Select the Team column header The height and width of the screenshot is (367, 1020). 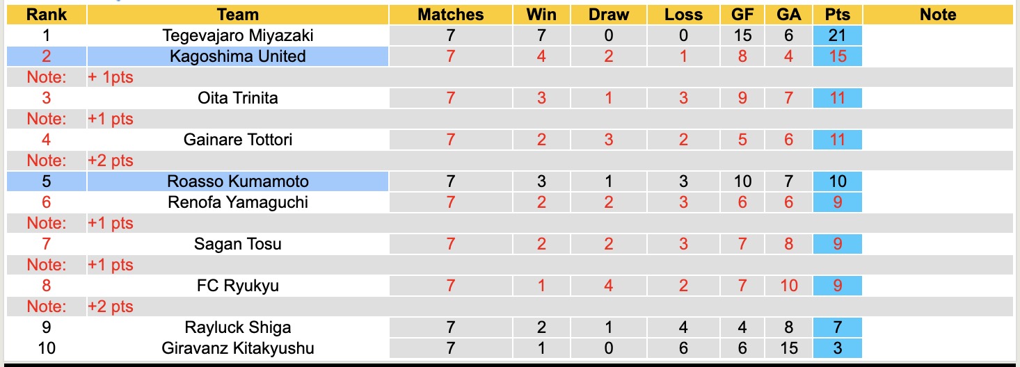point(238,15)
